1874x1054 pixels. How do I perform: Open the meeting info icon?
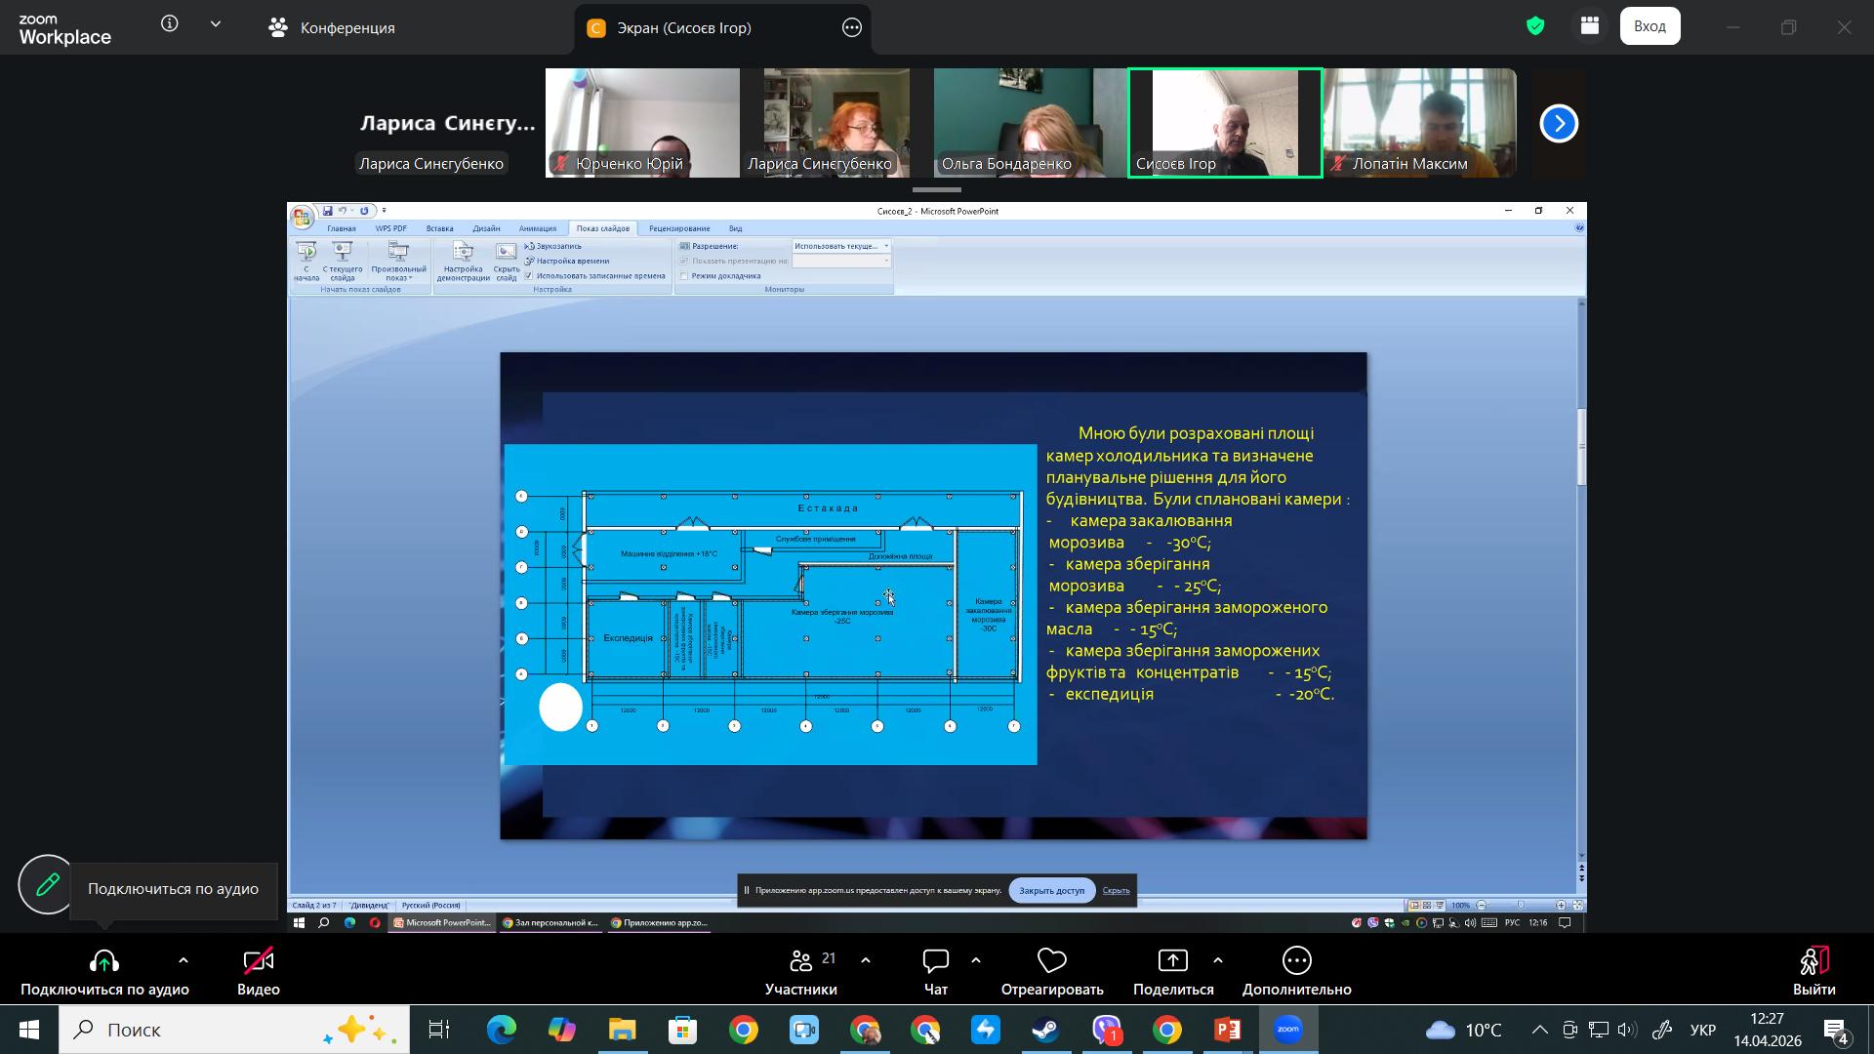point(170,24)
